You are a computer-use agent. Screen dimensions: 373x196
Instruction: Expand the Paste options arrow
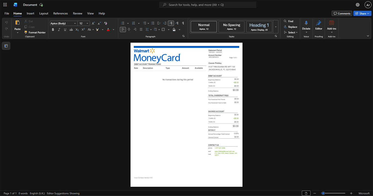click(x=17, y=33)
